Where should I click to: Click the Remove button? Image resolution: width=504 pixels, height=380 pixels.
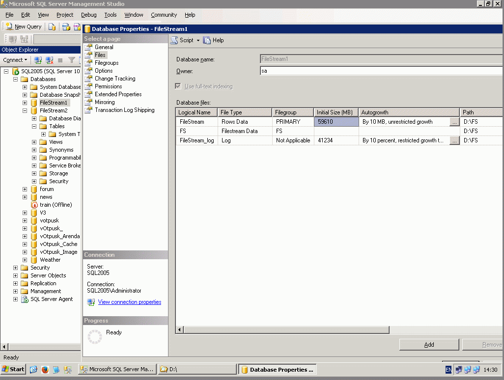[483, 345]
